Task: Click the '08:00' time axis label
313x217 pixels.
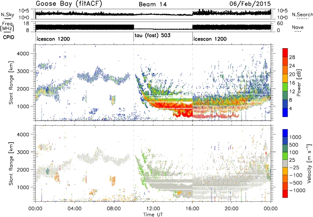Action: 114,209
